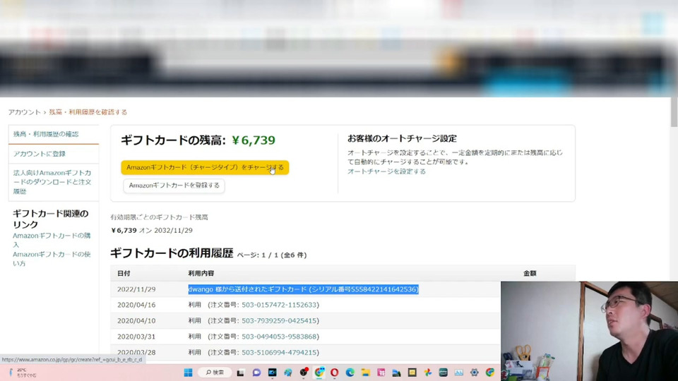Open Google Photos pinwheel icon in taskbar
This screenshot has width=678, height=381.
point(428,373)
